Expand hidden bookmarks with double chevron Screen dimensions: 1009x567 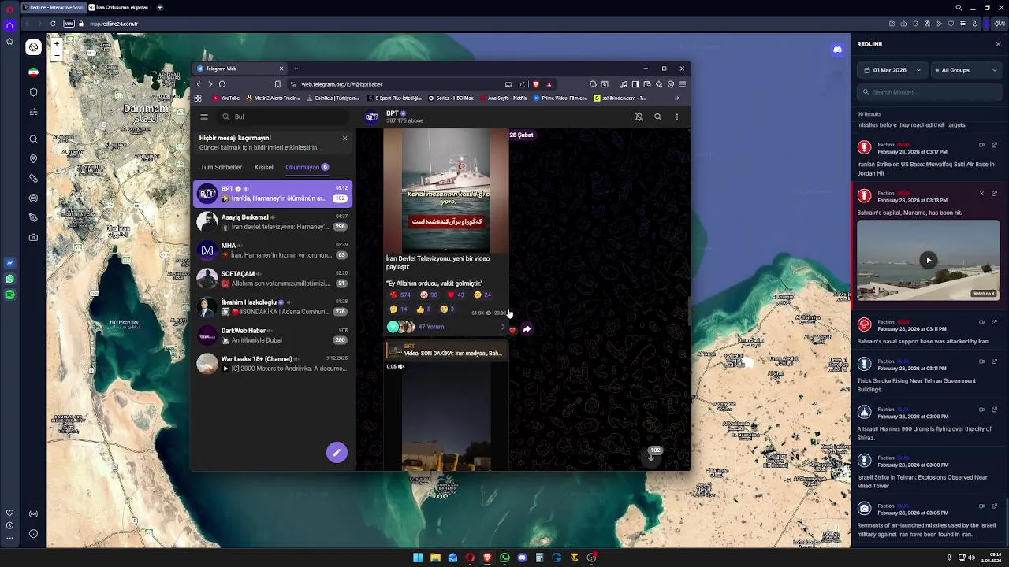point(676,98)
